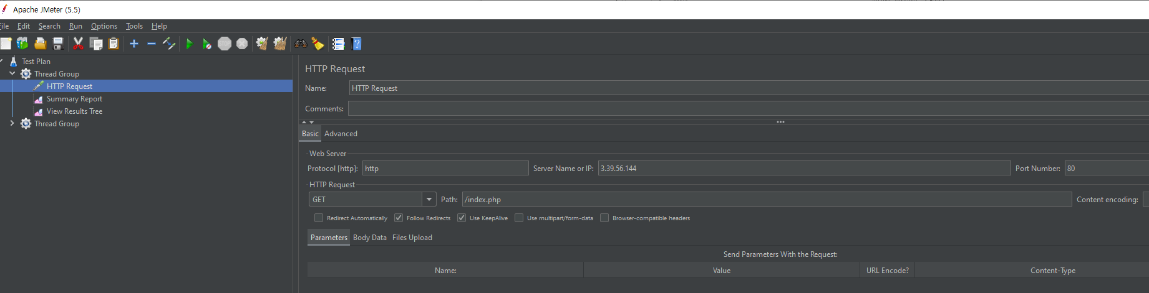
Task: Open the Tools menu
Action: pyautogui.click(x=134, y=26)
